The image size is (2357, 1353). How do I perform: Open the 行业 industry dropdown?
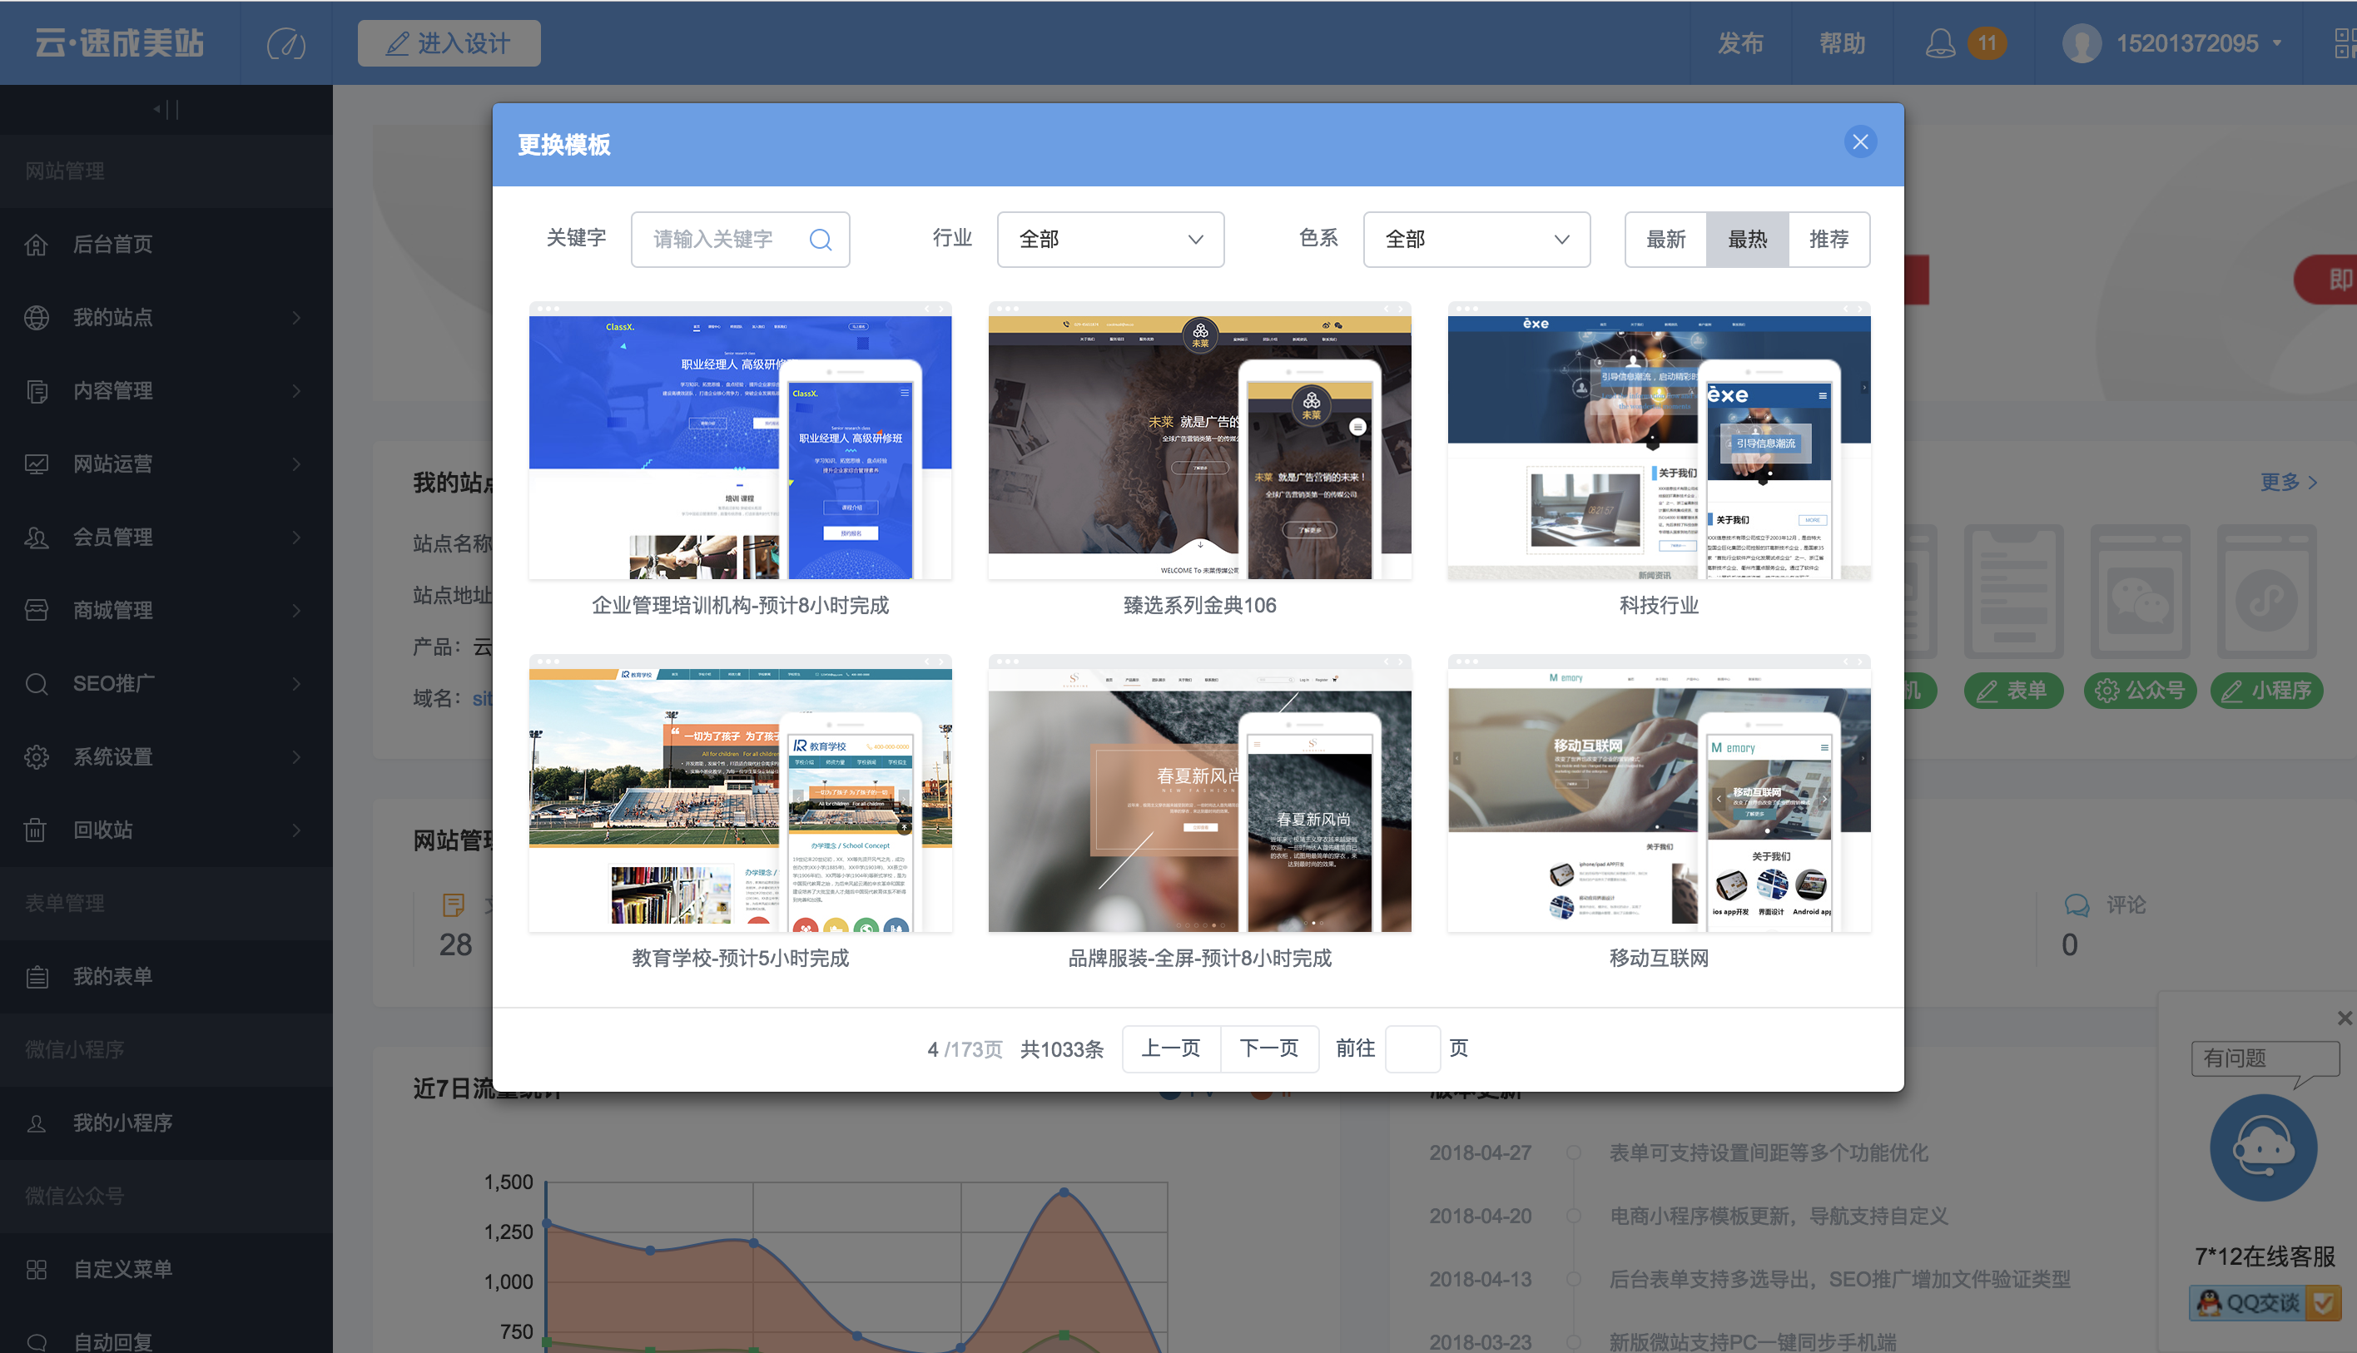(1109, 240)
